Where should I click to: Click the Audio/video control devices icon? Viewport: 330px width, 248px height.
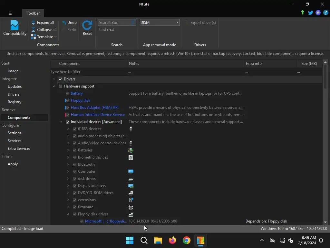click(x=131, y=143)
